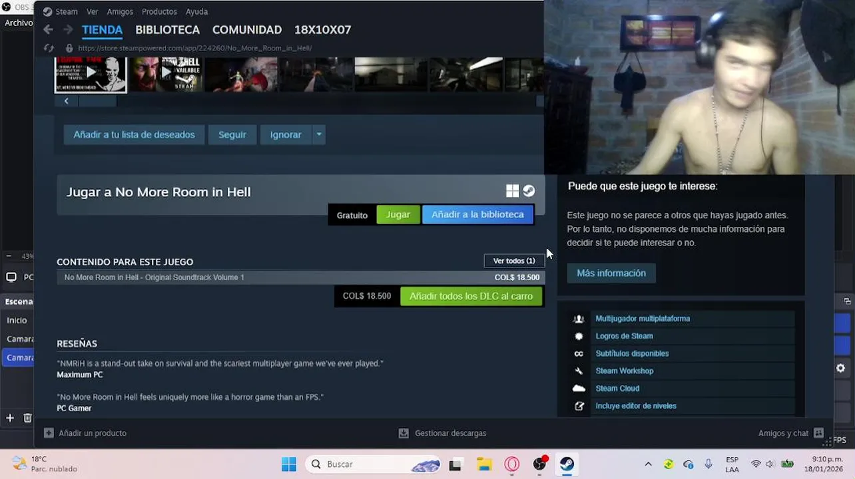Open File Explorer from the taskbar

point(484,464)
